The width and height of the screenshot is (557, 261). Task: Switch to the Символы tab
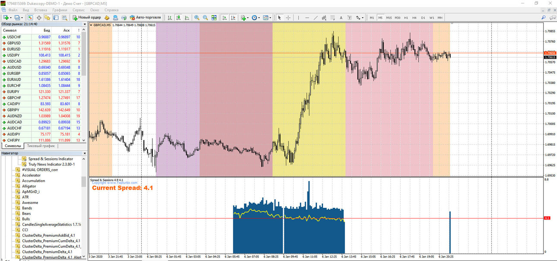click(x=13, y=146)
